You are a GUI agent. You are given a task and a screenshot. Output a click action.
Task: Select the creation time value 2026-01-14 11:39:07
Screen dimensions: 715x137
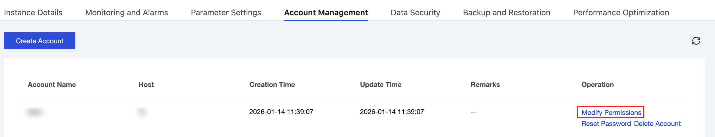(281, 112)
